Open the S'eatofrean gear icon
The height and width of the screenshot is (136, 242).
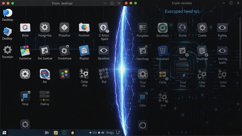64,50
